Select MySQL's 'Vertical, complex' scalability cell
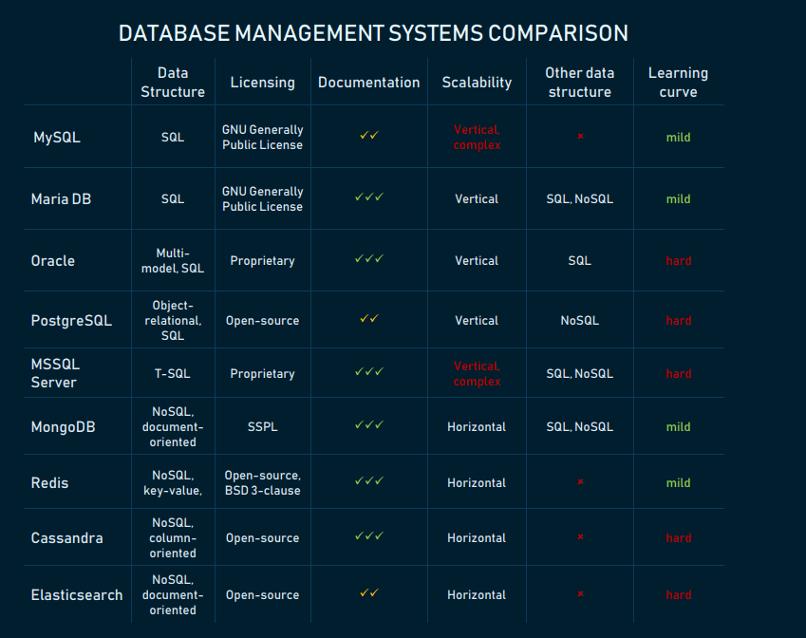The width and height of the screenshot is (806, 638). click(x=477, y=138)
